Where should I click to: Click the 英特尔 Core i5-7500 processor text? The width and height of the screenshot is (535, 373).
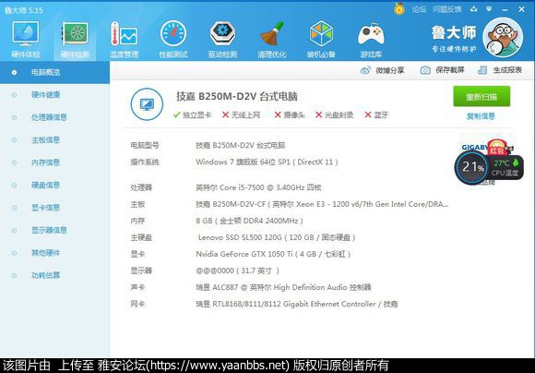[258, 187]
